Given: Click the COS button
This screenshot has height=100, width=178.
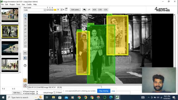Looking at the screenshot, I should (x=106, y=10).
